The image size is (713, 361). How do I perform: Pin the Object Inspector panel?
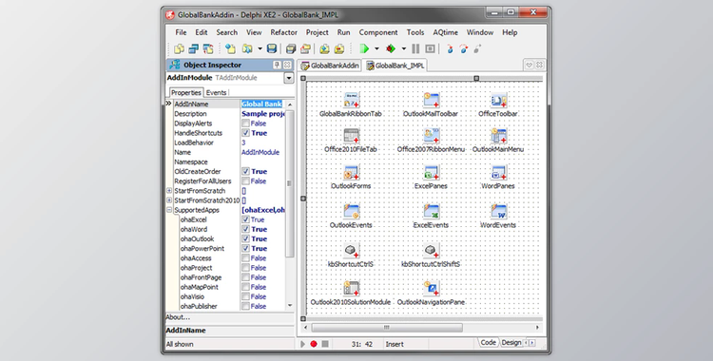click(x=277, y=65)
